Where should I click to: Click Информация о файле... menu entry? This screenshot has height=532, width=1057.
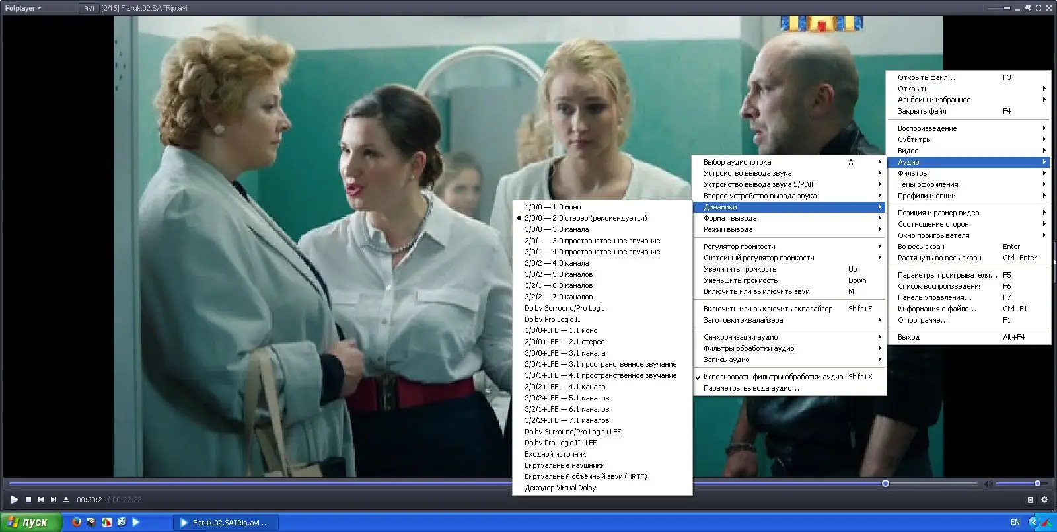click(x=968, y=309)
